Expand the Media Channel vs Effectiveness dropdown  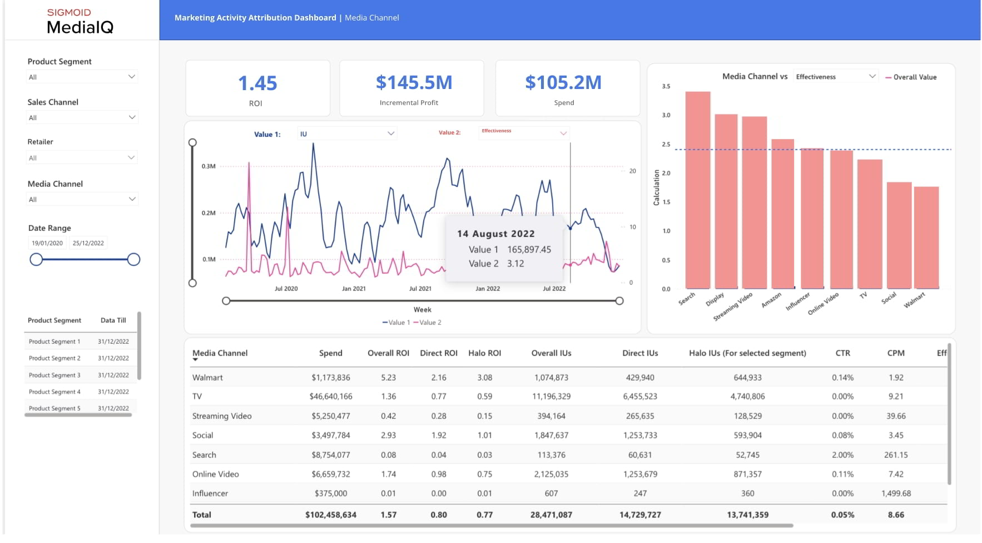click(x=835, y=77)
